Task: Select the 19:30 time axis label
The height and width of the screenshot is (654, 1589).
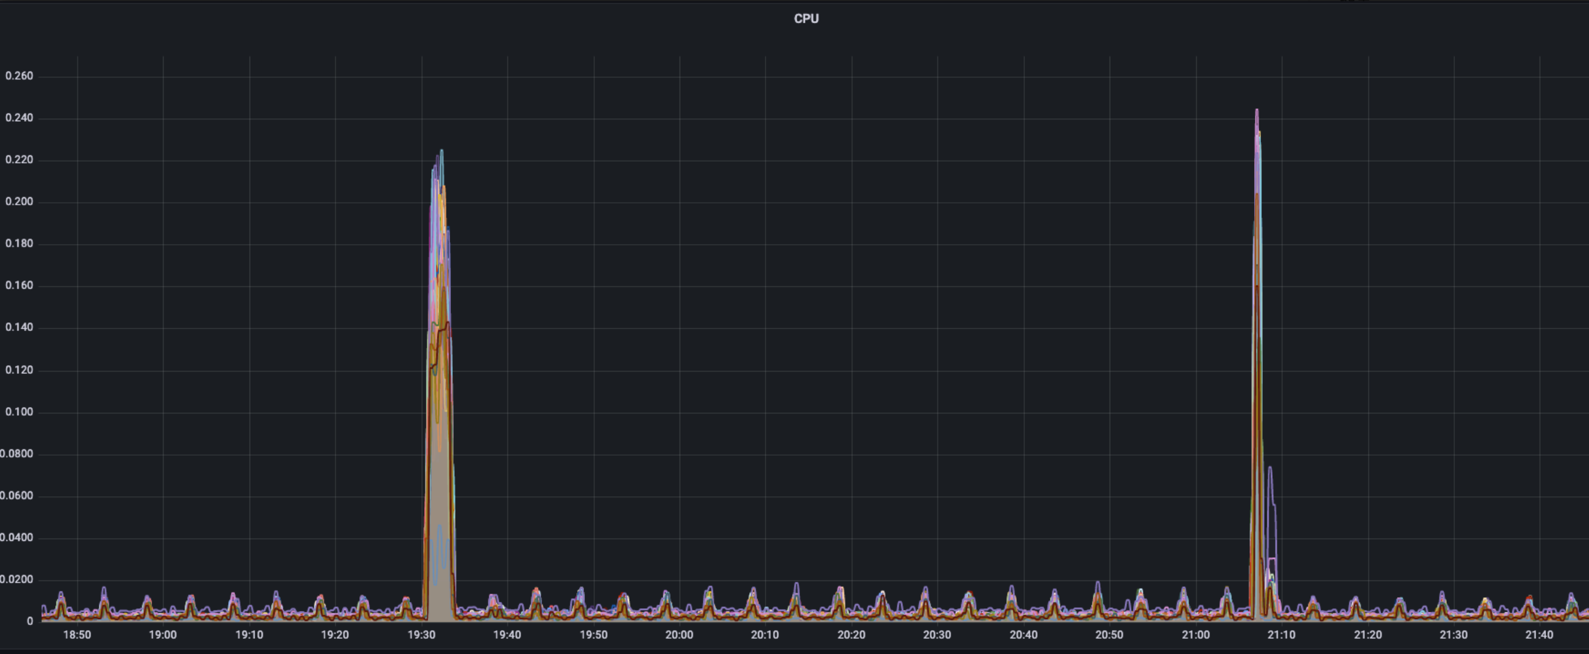Action: pos(421,635)
